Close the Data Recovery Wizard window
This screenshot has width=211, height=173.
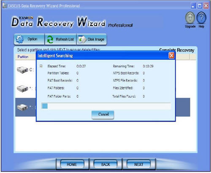pyautogui.click(x=206, y=6)
